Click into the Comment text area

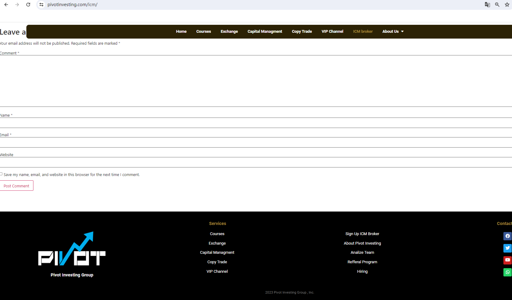pos(256,81)
